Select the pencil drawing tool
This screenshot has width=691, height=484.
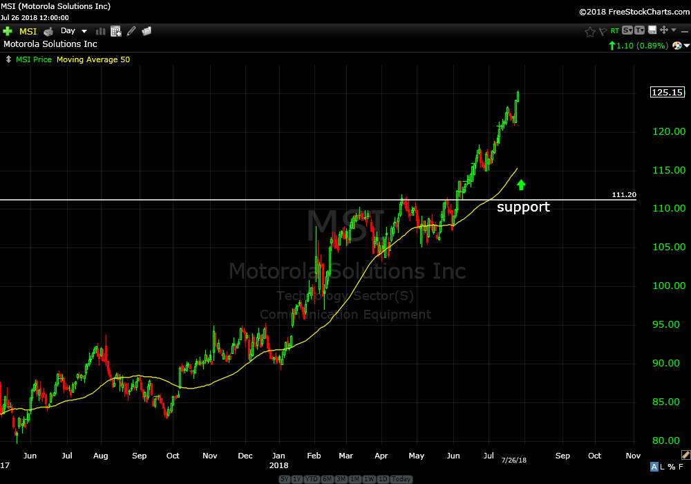[131, 31]
